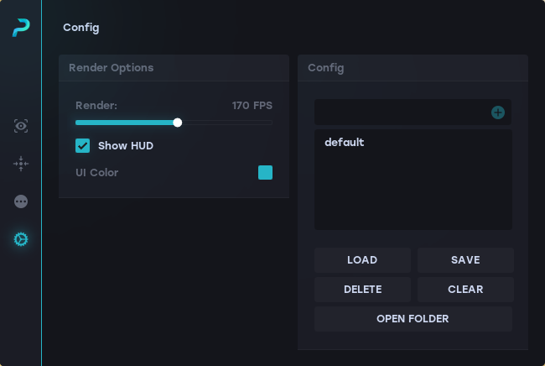Click the OPEN FOLDER button
545x366 pixels.
(413, 319)
